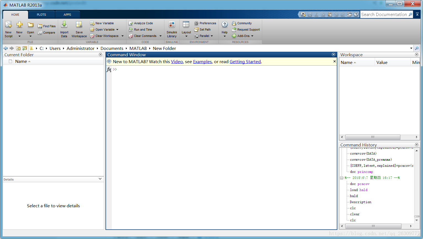Screen dimensions: 423x239
Task: Click forward arrow in folder toolbar
Action: tap(12, 48)
